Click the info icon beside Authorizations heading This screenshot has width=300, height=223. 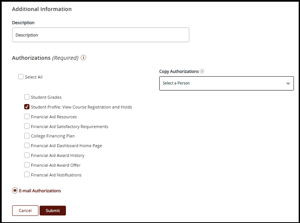pos(84,58)
